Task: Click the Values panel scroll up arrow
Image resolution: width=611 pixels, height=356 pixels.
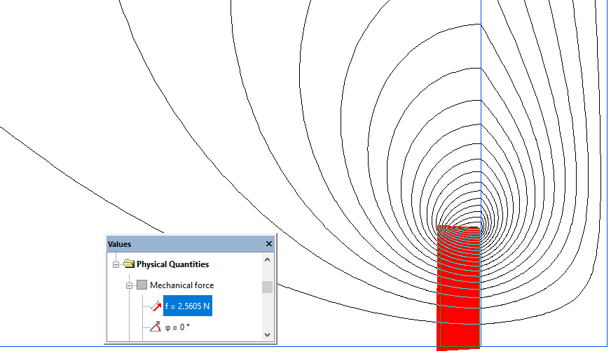Action: pos(268,259)
